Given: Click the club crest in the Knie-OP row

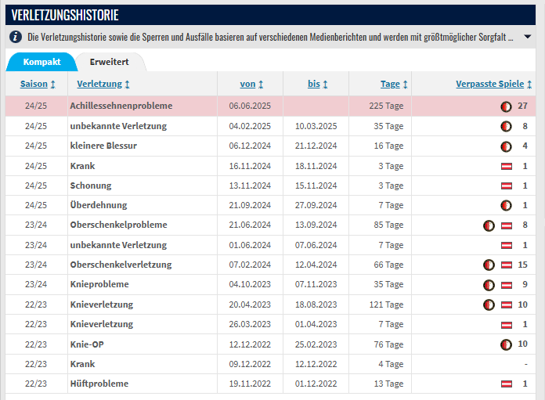Looking at the screenshot, I should (506, 344).
